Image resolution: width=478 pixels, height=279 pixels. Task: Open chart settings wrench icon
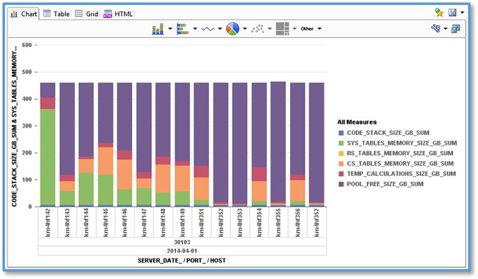click(x=435, y=29)
